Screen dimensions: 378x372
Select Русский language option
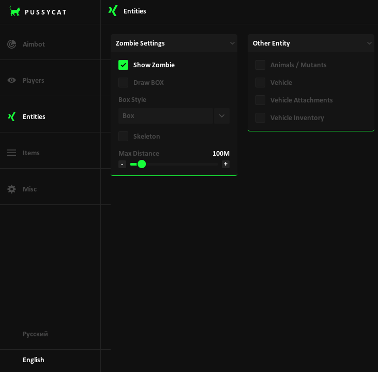coord(35,334)
